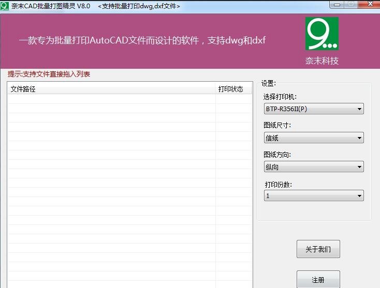Click the green 9 奈末科技 logo
This screenshot has height=288, width=380.
[322, 34]
